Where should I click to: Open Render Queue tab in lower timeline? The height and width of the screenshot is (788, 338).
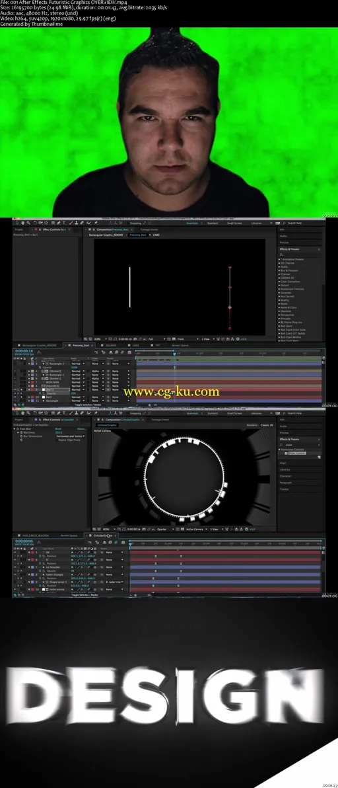pos(70,535)
